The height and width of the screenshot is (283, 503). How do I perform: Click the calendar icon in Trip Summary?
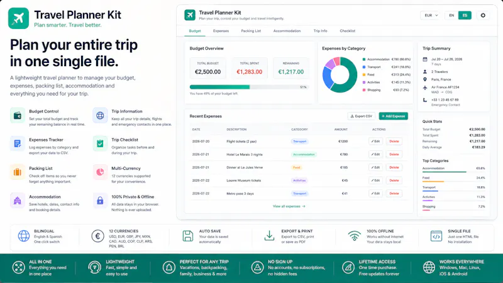point(425,59)
